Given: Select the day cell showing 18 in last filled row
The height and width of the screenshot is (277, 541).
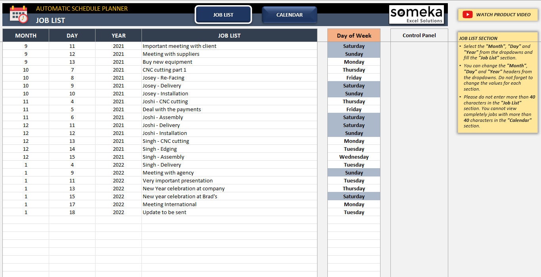Looking at the screenshot, I should 72,212.
